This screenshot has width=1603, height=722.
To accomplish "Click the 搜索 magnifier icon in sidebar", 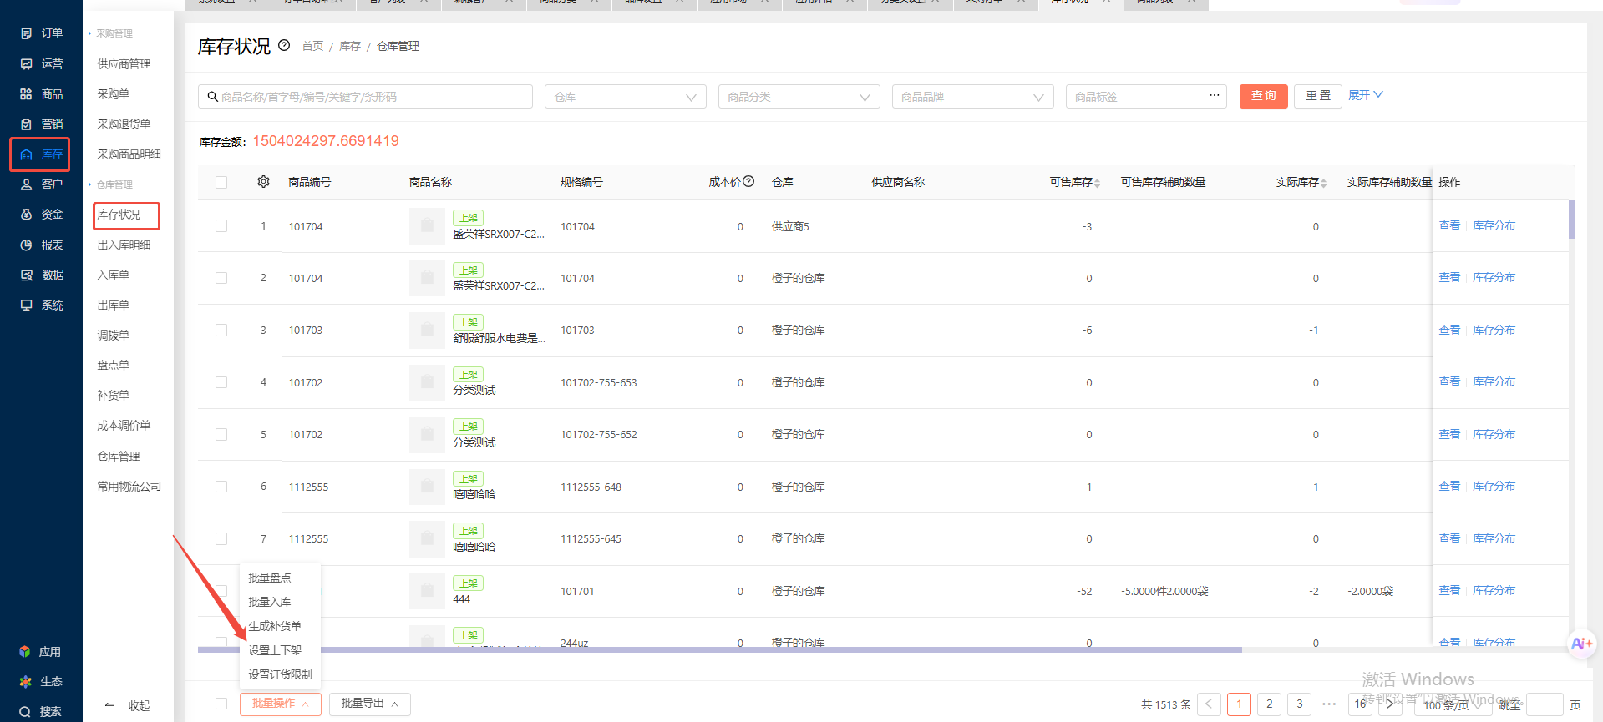I will point(25,712).
